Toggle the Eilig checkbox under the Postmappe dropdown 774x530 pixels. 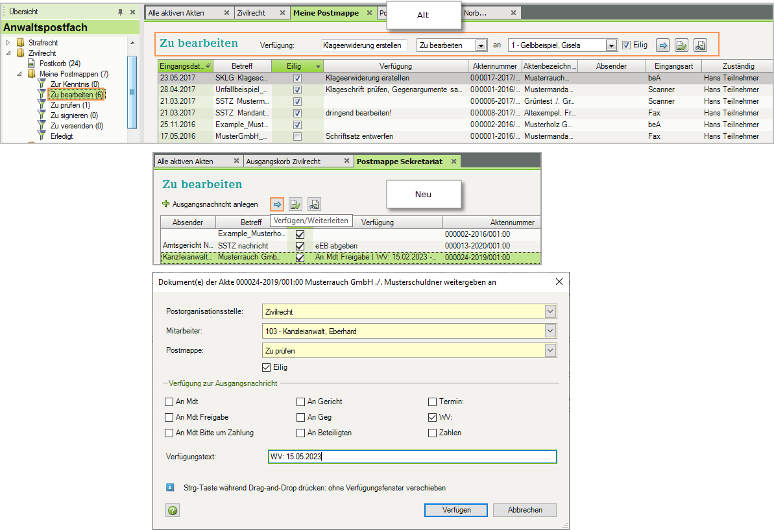tap(267, 367)
